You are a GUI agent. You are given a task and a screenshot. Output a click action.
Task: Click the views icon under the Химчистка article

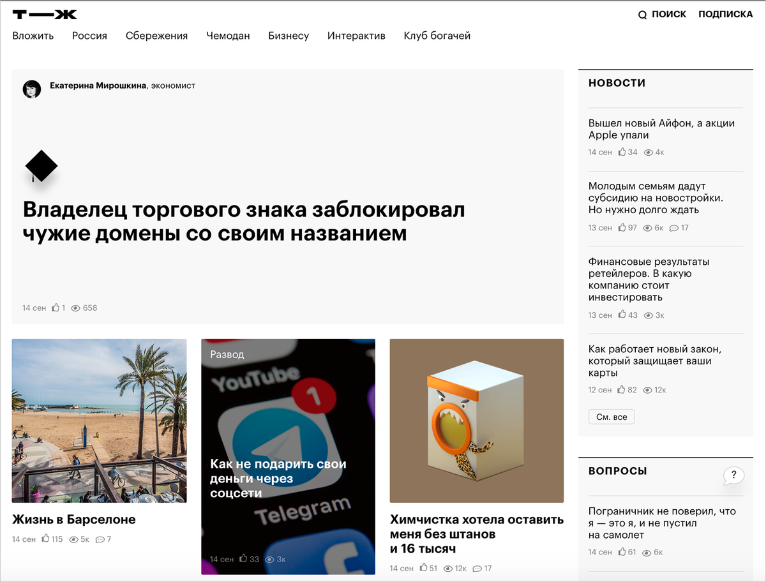tap(448, 568)
